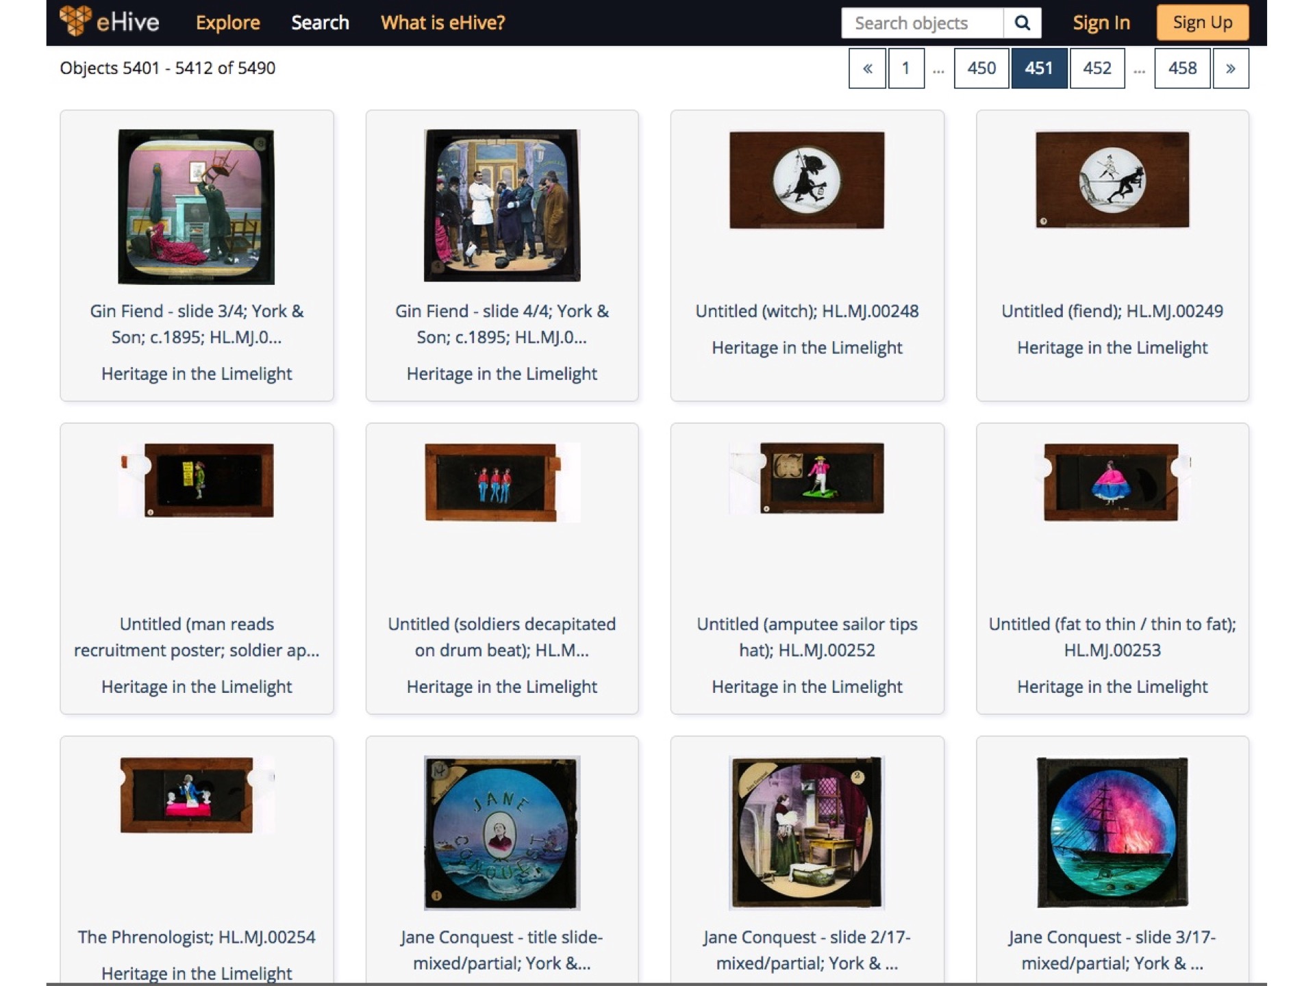Open the Search menu item
Viewport: 1315px width, 986px height.
pyautogui.click(x=320, y=23)
